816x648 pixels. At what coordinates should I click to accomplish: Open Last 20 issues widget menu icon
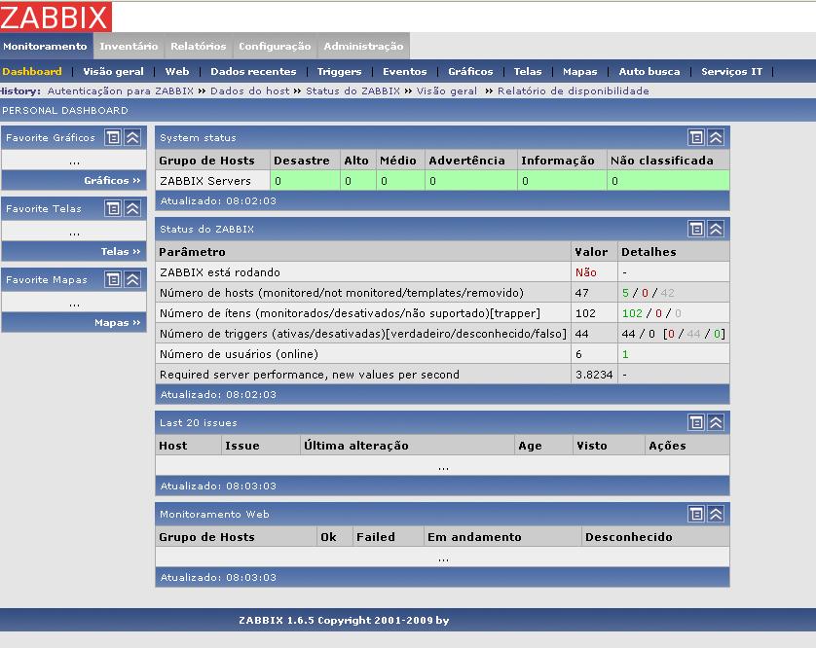click(x=696, y=423)
